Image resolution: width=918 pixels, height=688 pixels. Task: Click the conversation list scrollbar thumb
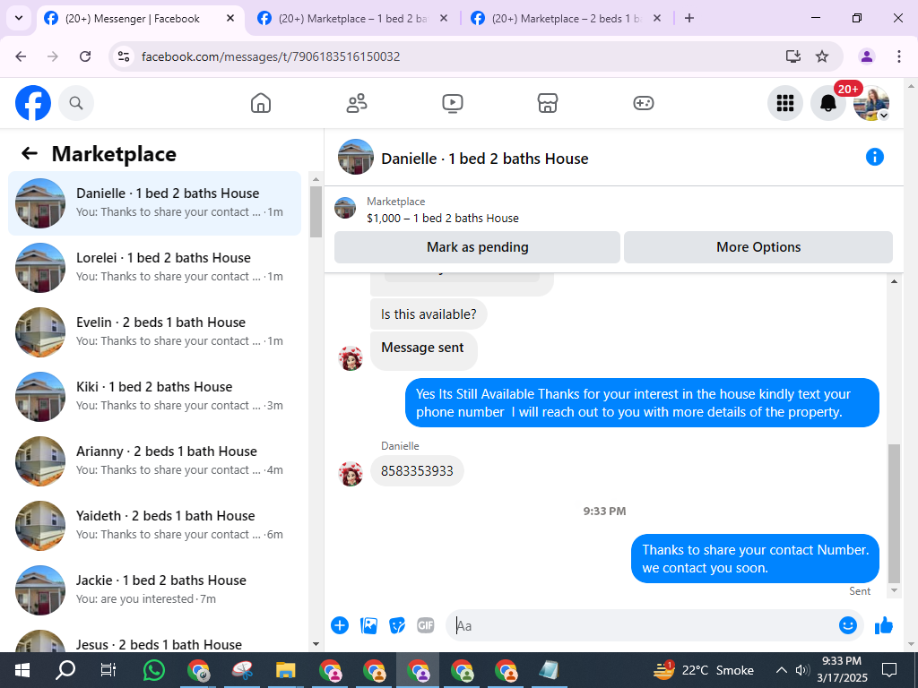pyautogui.click(x=316, y=211)
